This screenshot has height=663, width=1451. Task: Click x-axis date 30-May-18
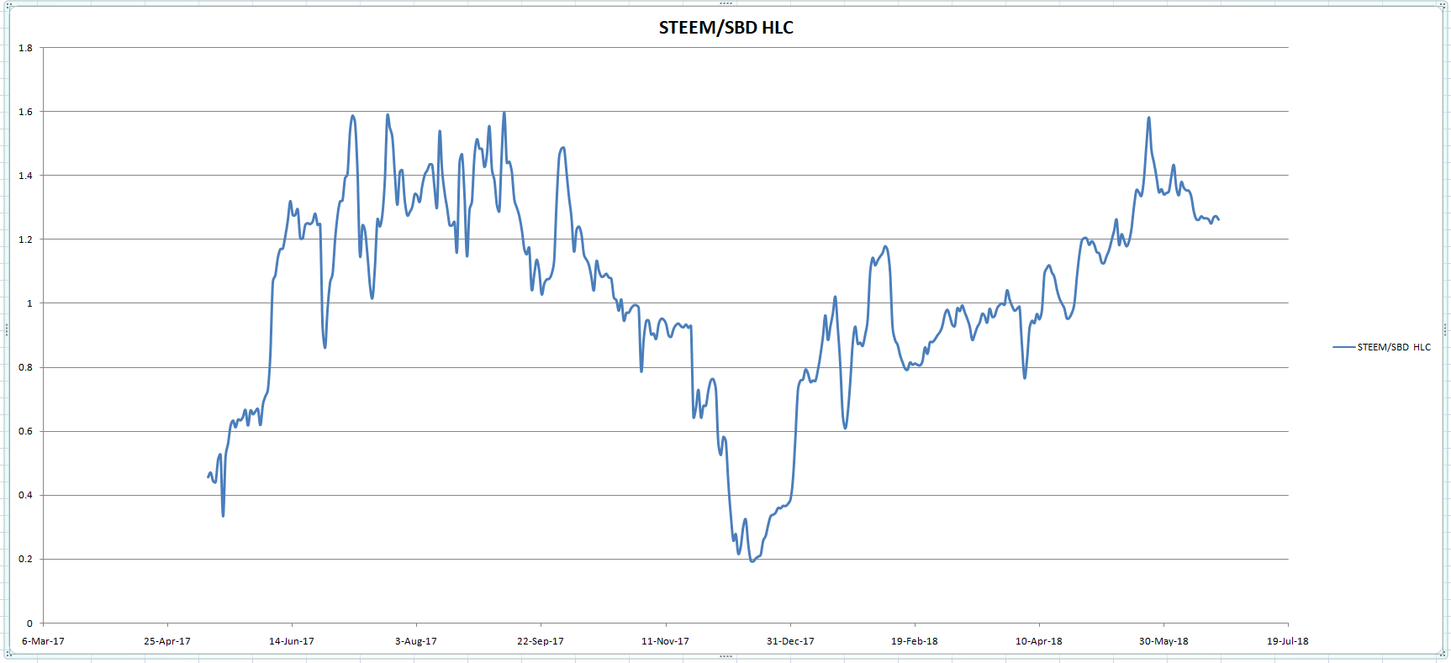(x=1163, y=641)
